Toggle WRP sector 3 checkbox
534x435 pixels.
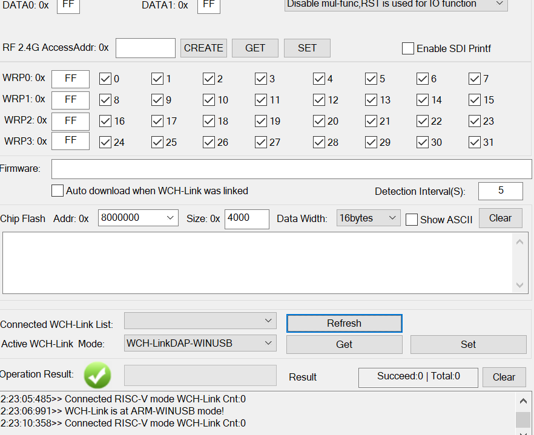(260, 79)
